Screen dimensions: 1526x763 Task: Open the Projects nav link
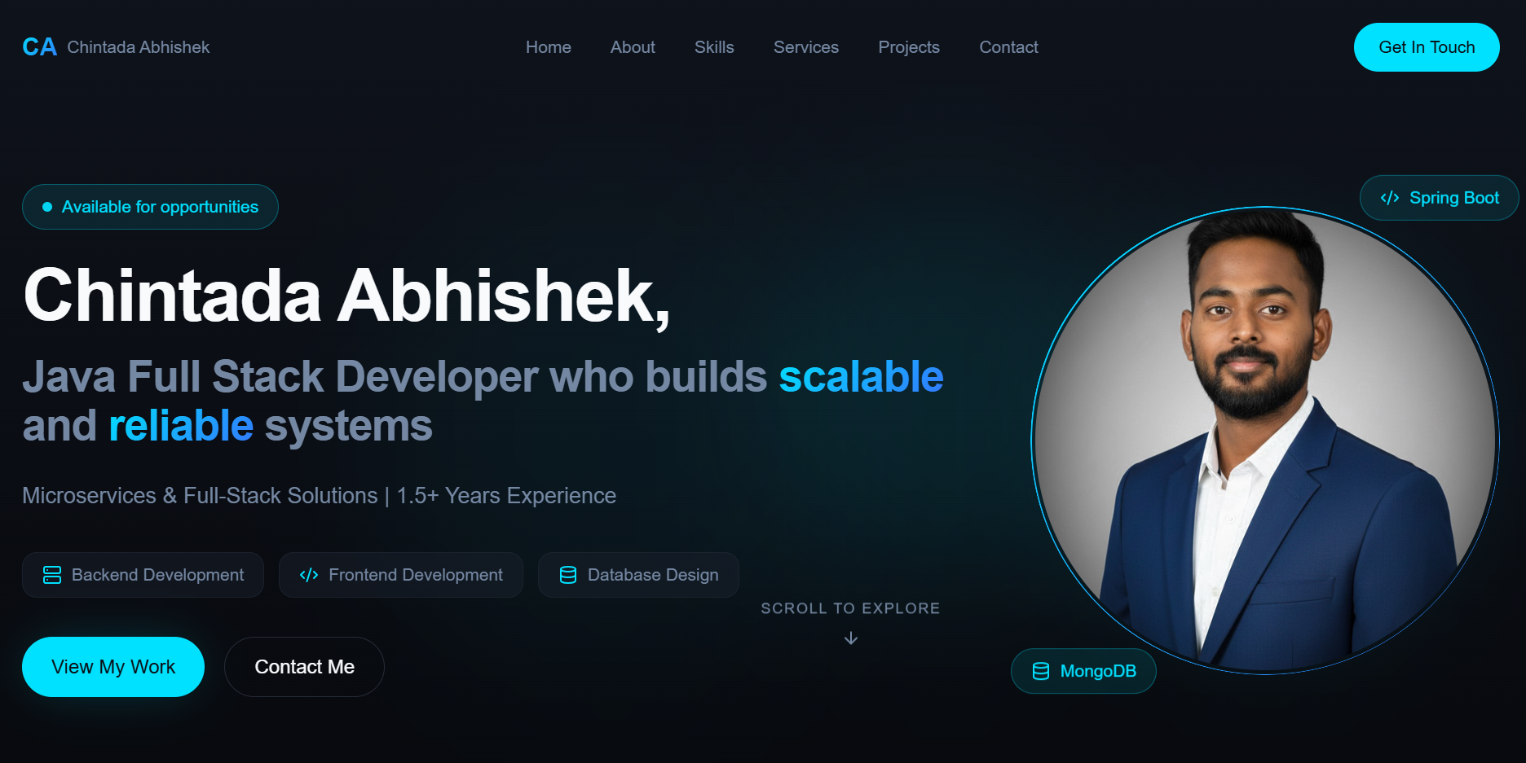pos(909,47)
